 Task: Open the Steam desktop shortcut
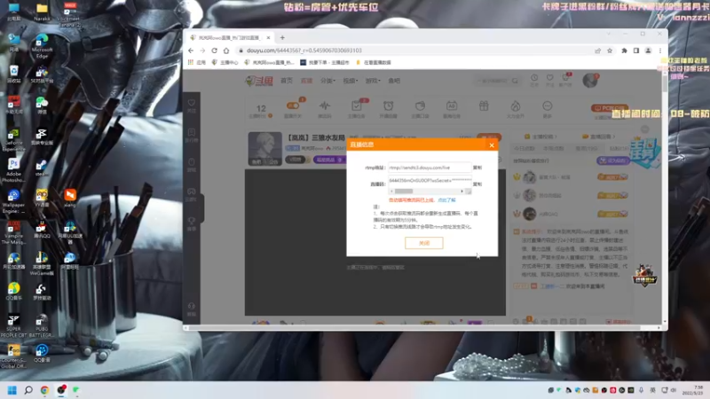pyautogui.click(x=42, y=168)
